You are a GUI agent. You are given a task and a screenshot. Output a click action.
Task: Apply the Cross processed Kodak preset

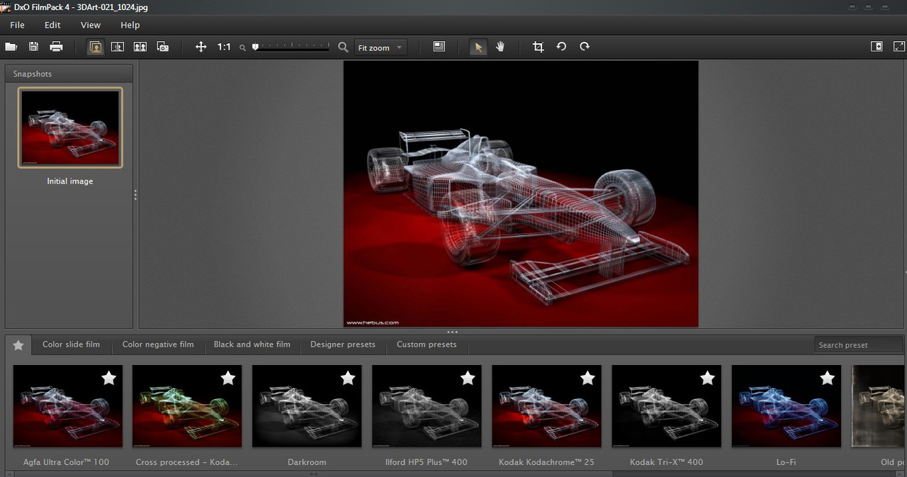pos(187,406)
